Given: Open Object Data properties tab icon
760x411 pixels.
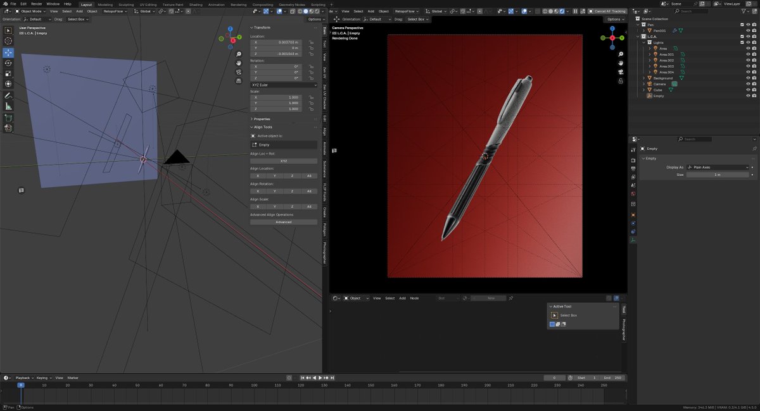Looking at the screenshot, I should (633, 240).
